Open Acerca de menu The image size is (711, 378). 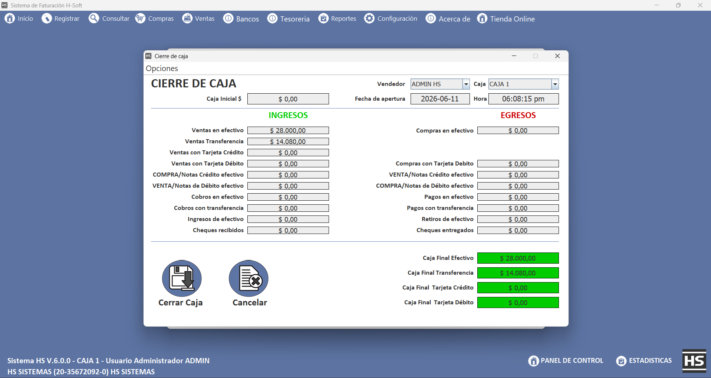point(448,19)
